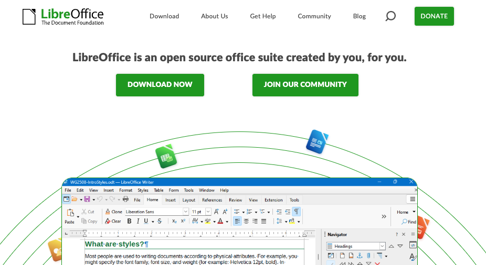This screenshot has width=486, height=265.
Task: Click the Print icon in Writer
Action: click(x=125, y=199)
